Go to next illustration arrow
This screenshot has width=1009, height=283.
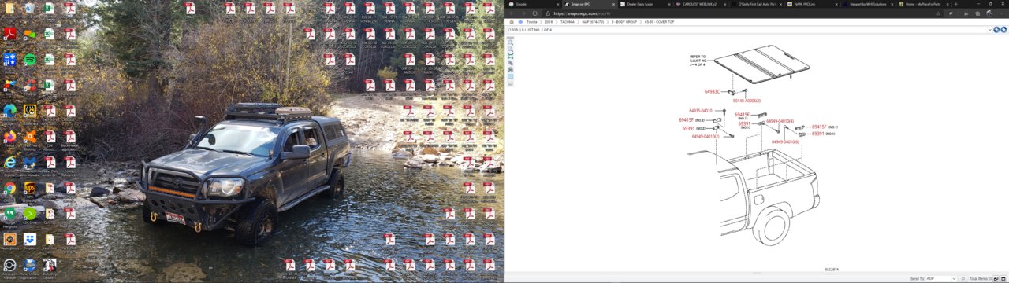click(1003, 30)
